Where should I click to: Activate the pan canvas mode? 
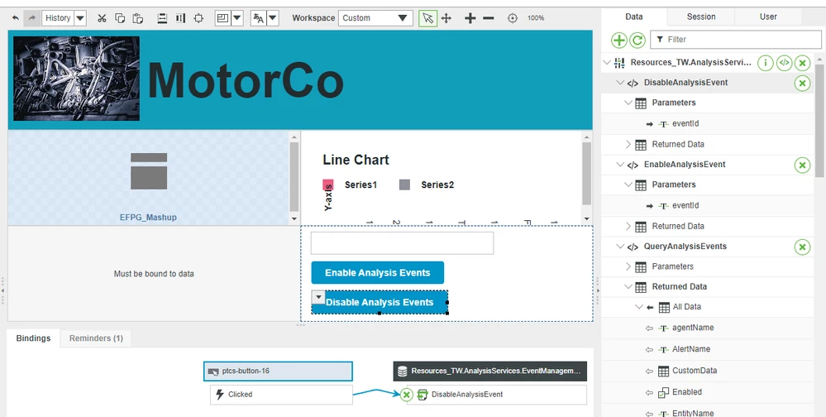pyautogui.click(x=446, y=18)
